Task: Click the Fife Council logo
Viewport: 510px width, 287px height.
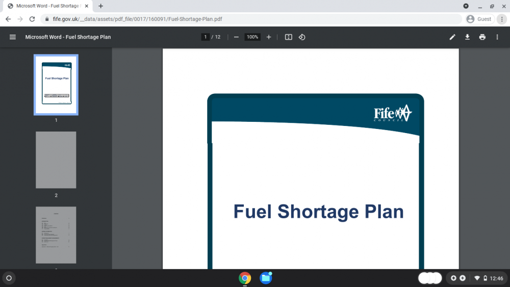Action: pyautogui.click(x=393, y=114)
